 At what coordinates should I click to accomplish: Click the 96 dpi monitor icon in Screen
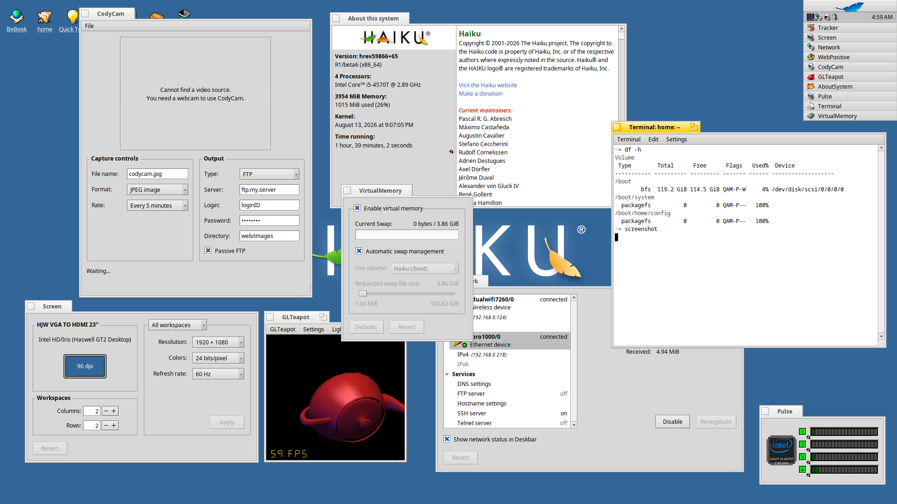[x=85, y=366]
